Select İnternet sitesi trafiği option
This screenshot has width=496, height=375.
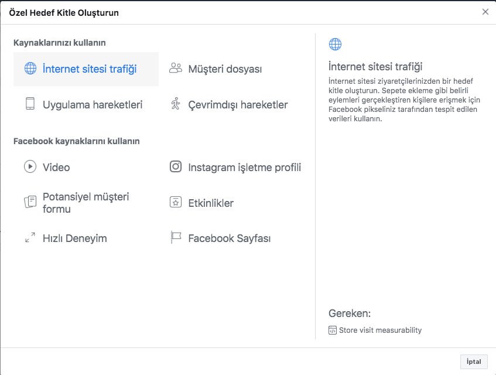(86, 69)
